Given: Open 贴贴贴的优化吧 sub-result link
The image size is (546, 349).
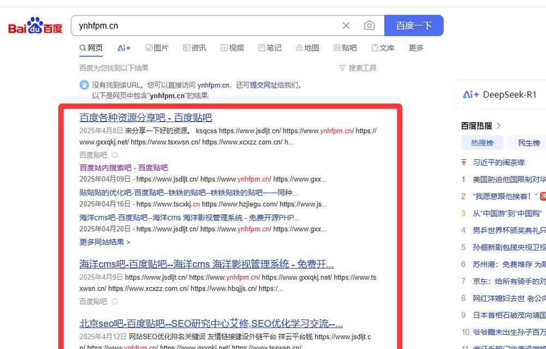Looking at the screenshot, I should 189,192.
